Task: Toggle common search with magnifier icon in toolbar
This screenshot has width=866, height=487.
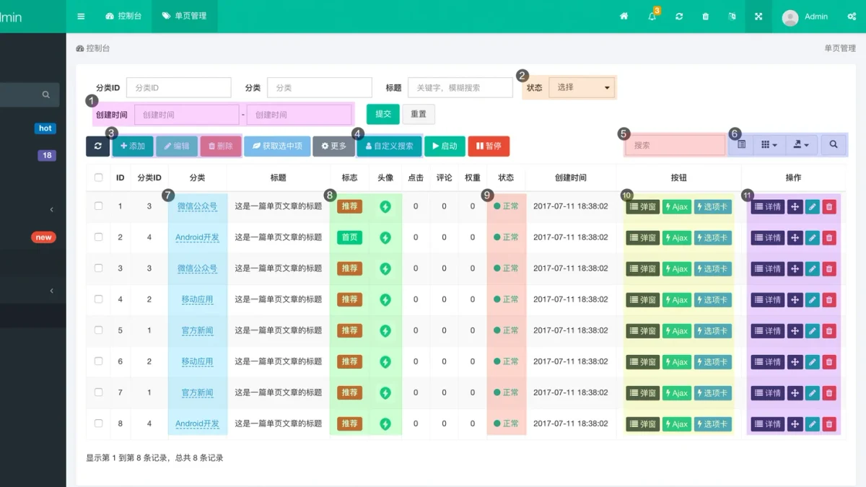Action: [x=834, y=145]
